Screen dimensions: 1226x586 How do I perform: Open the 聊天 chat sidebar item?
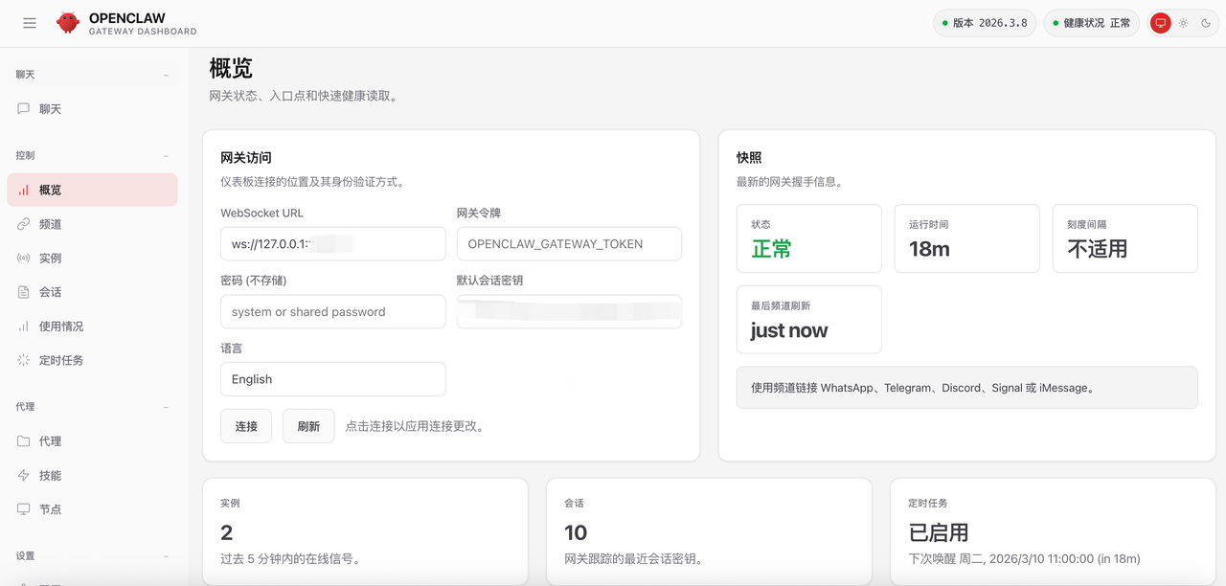(x=50, y=109)
